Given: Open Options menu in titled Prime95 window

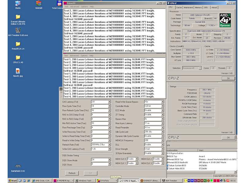Looking at the screenshot, I should pos(84,7).
